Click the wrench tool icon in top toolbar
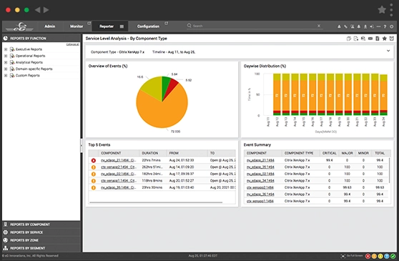The image size is (399, 261). 346,26
